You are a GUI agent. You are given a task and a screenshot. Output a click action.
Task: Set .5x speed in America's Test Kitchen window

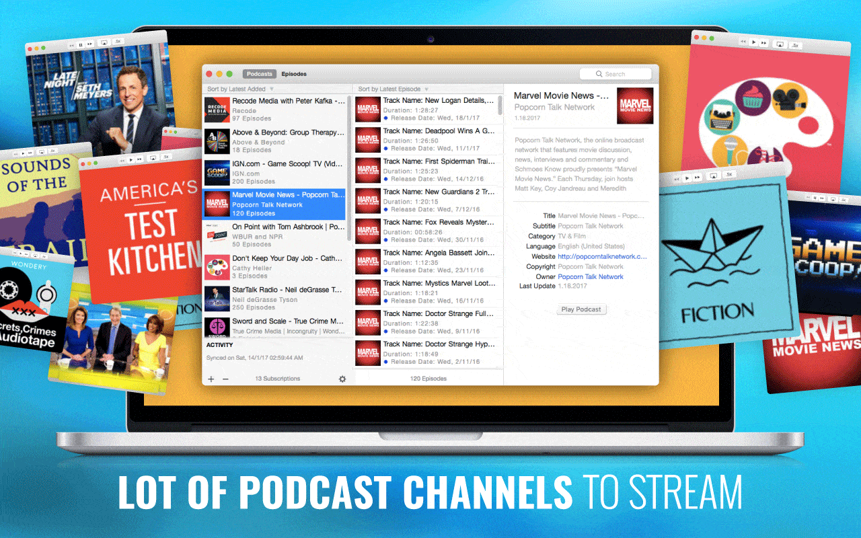[x=166, y=157]
